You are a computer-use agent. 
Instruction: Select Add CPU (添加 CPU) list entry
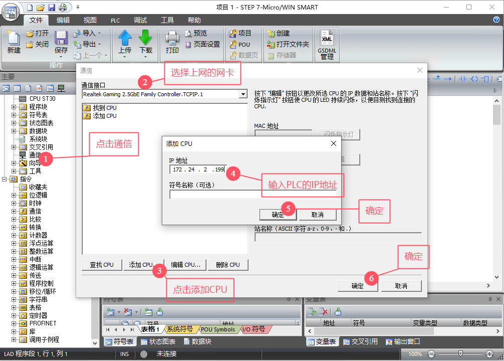coord(100,116)
